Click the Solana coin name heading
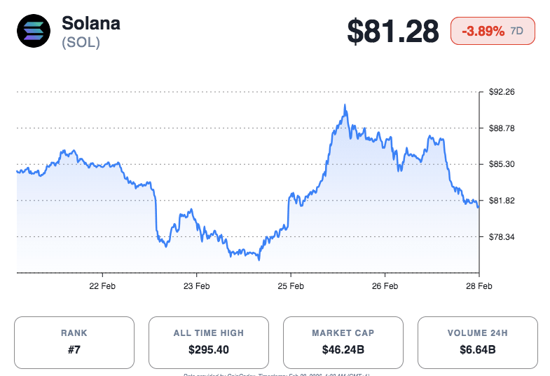The height and width of the screenshot is (376, 550). (x=91, y=22)
